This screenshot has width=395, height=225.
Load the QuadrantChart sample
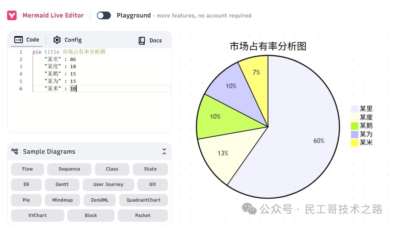point(143,200)
